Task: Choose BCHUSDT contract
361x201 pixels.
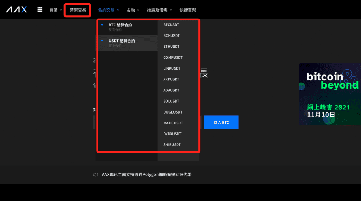Action: tap(171, 35)
